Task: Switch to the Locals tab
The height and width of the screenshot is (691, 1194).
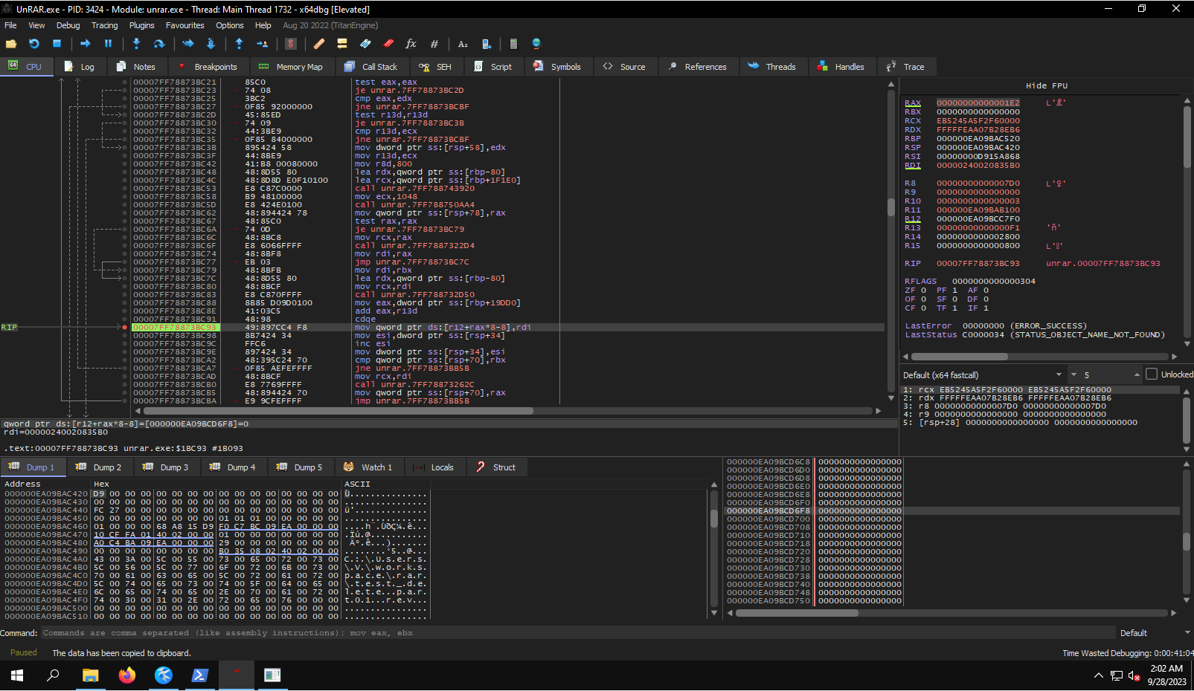Action: tap(434, 467)
